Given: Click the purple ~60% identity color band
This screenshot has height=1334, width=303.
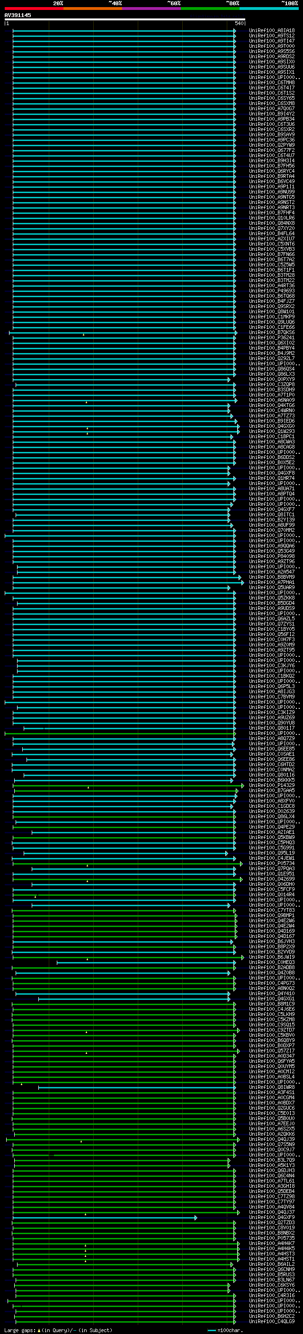Looking at the screenshot, I should (x=152, y=9).
